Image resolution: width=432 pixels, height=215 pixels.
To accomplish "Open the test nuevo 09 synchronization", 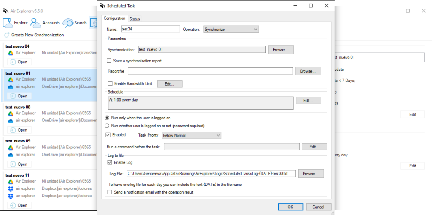I will [19, 164].
